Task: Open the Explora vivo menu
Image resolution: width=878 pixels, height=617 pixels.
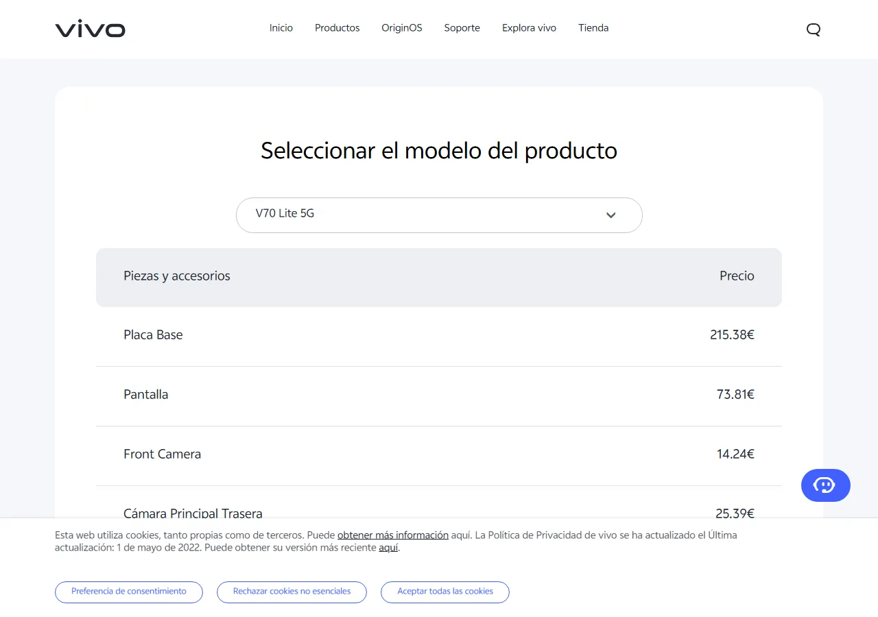Action: [x=529, y=28]
